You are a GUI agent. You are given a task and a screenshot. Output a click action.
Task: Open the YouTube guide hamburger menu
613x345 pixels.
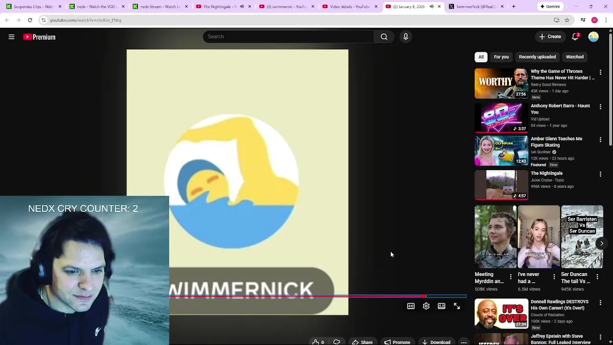(11, 37)
